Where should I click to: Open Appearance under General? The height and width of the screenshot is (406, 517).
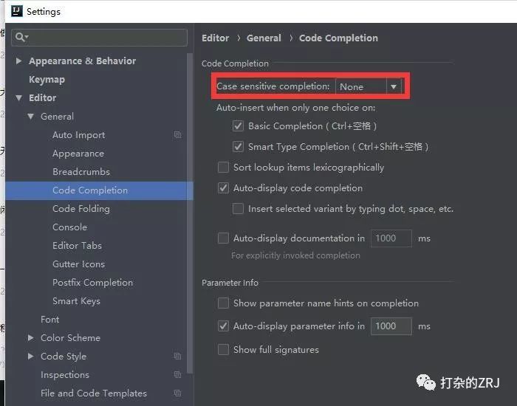click(78, 154)
